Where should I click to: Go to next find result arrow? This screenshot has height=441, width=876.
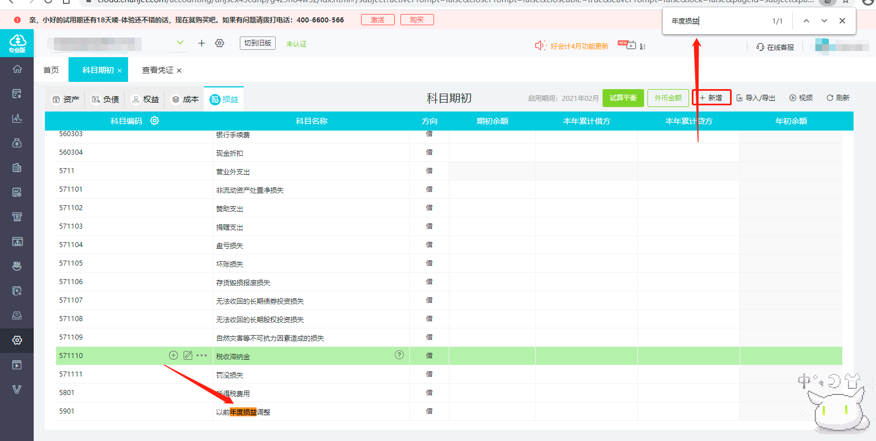824,21
